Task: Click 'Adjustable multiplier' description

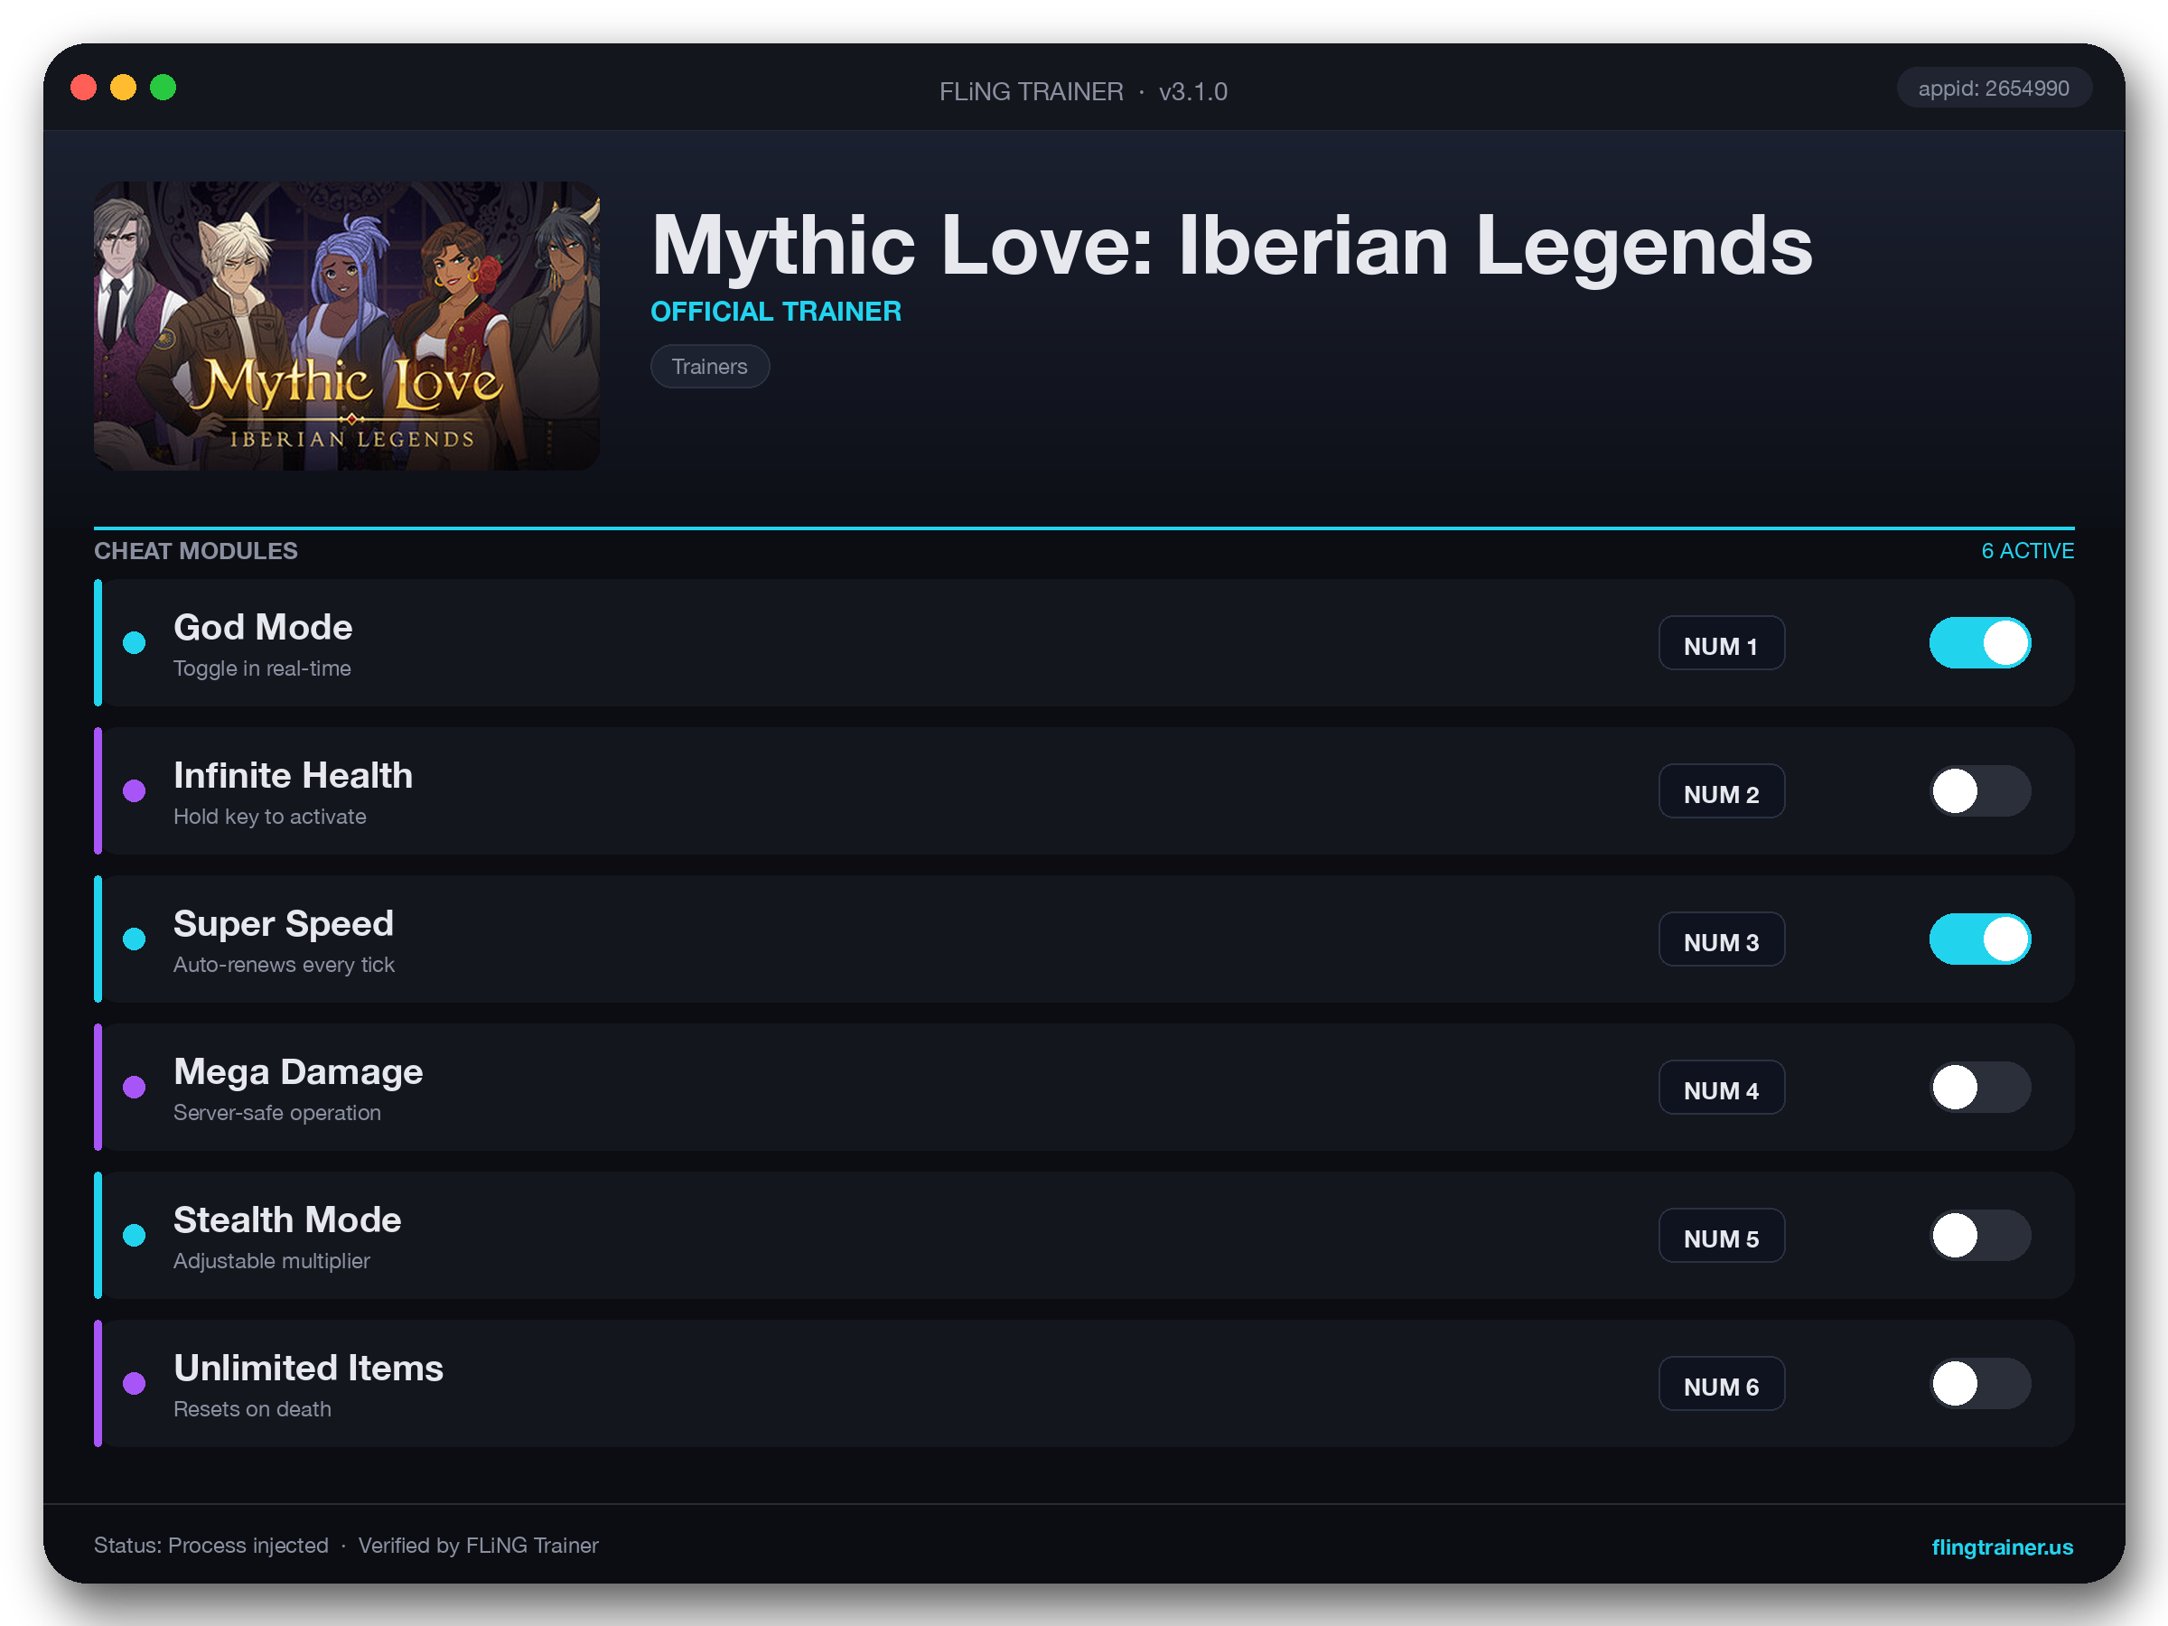Action: coord(272,1260)
